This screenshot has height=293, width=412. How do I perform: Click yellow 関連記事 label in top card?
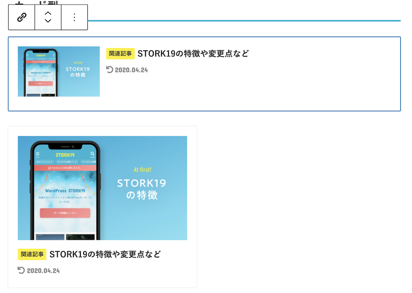click(120, 54)
